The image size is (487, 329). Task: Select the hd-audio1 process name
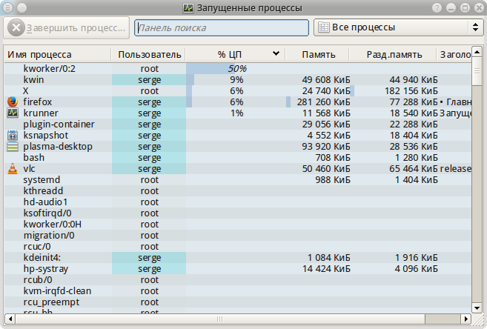45,202
